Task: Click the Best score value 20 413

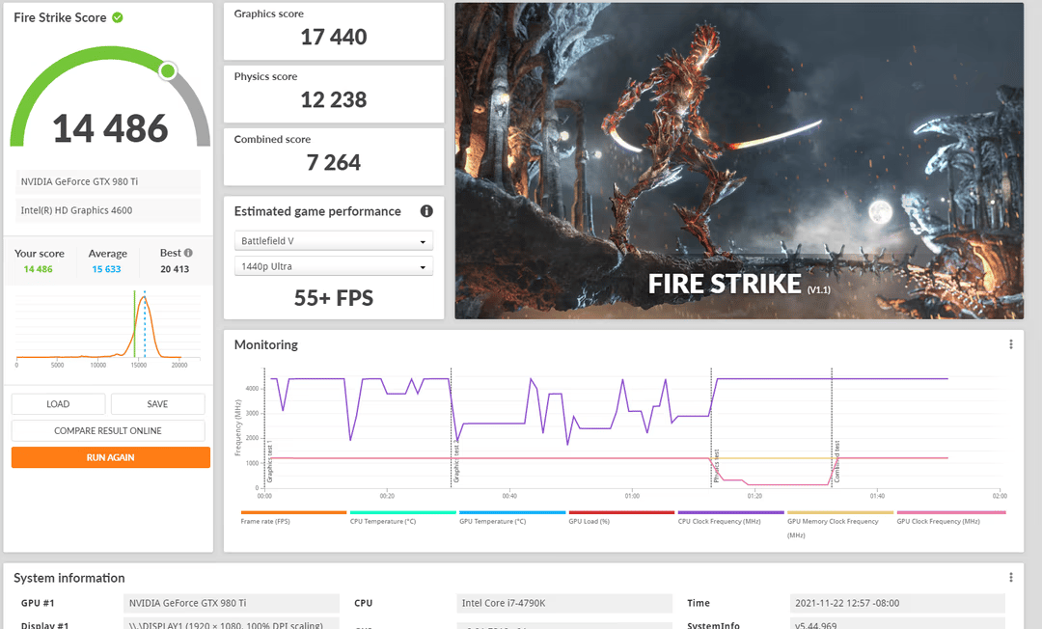Action: pyautogui.click(x=175, y=269)
